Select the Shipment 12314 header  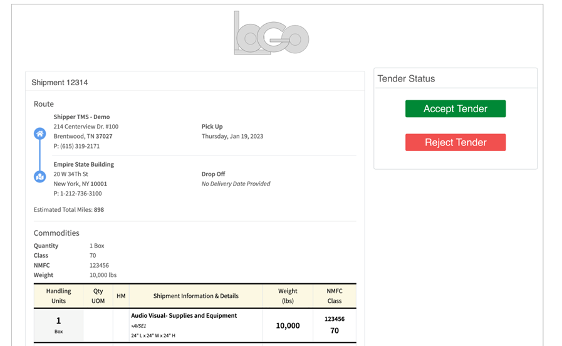(x=60, y=82)
